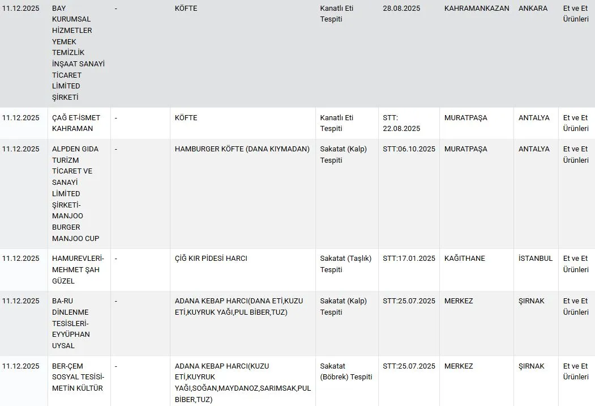Click the STT:06.10.2025 expiry date cell
The width and height of the screenshot is (595, 406).
[x=409, y=149]
